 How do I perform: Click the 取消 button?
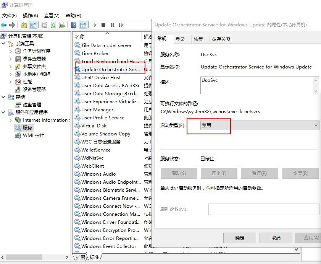click(276, 238)
